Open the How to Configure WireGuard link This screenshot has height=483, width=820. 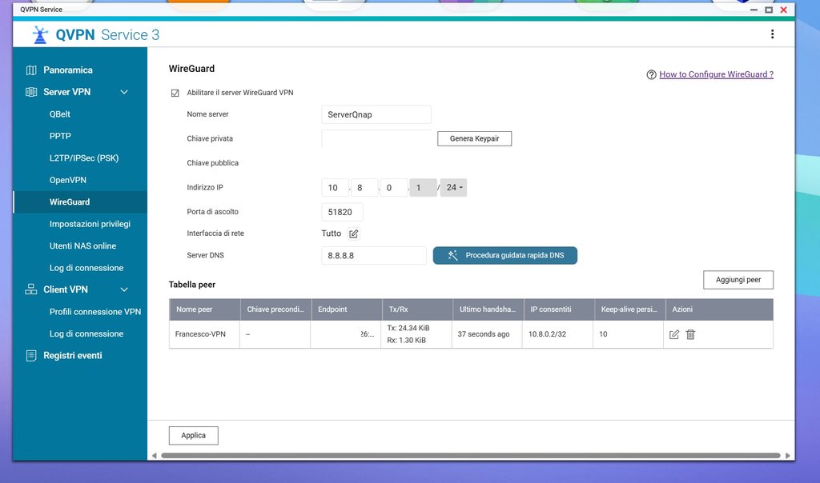pyautogui.click(x=716, y=74)
